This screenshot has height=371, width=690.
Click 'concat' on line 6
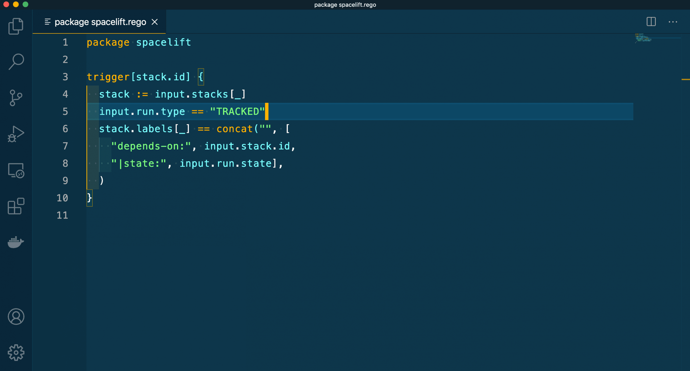point(234,129)
